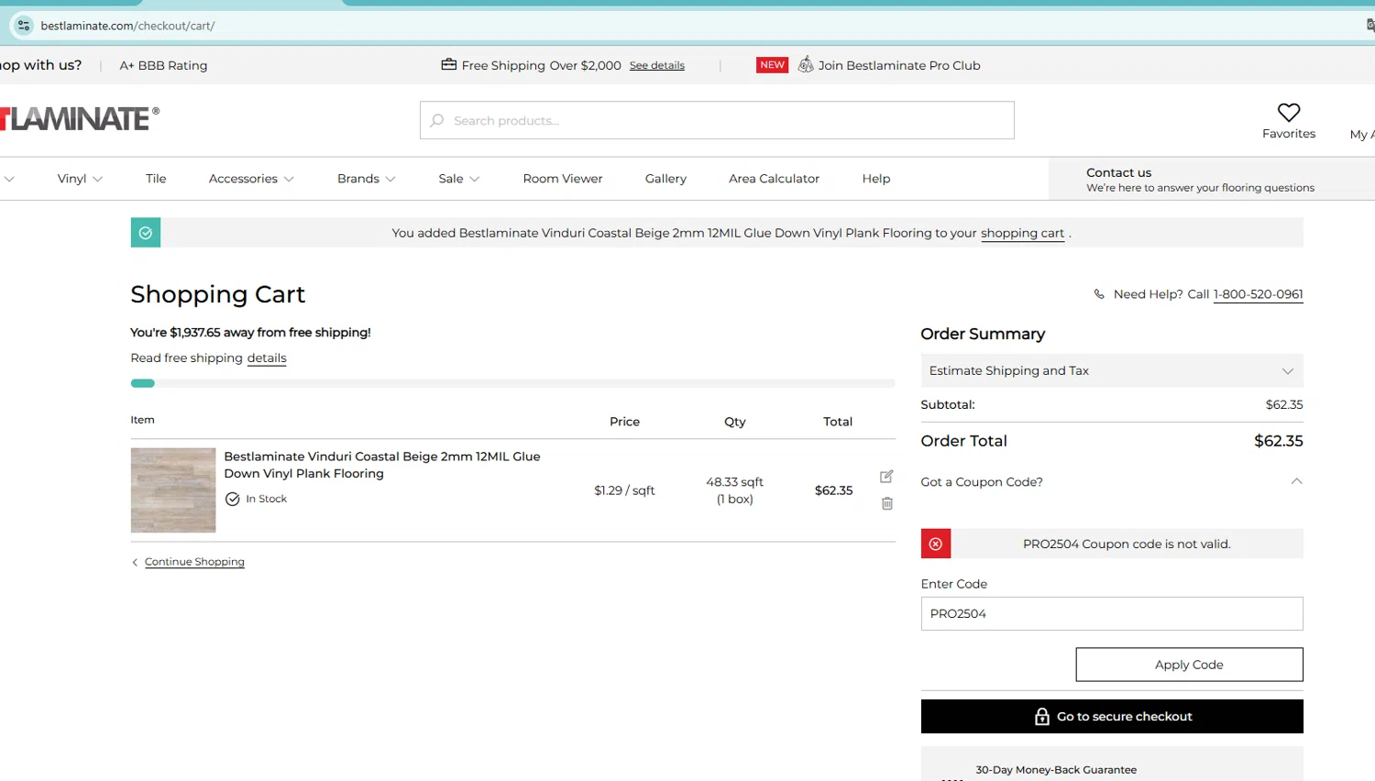
Task: Expand the Vinyl menu
Action: click(80, 179)
